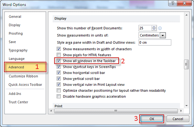This screenshot has height=127, width=194.
Task: Toggle Show vertical scroll bar checkbox
Action: (x=59, y=79)
